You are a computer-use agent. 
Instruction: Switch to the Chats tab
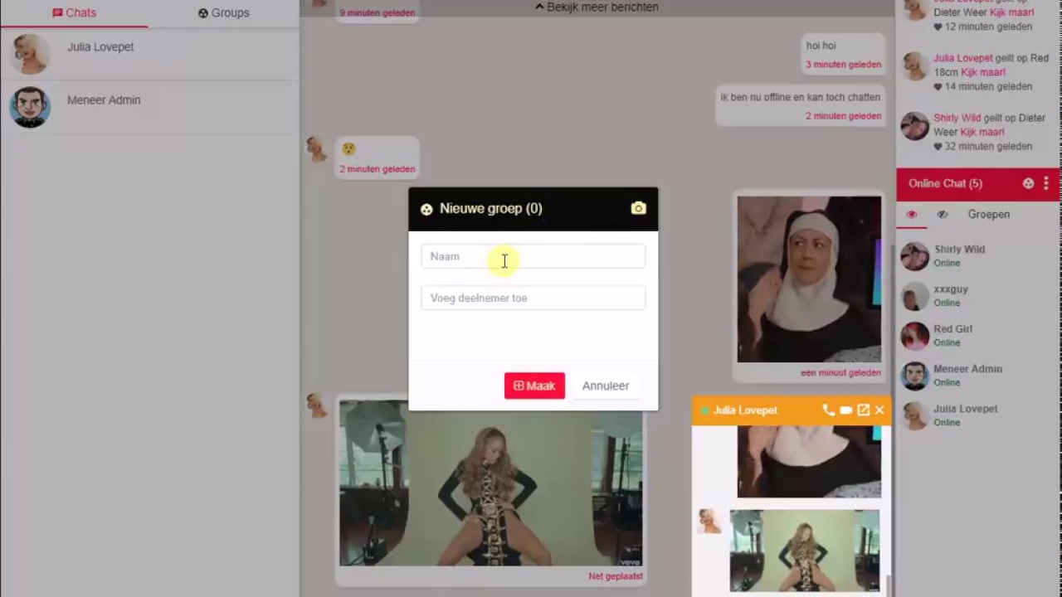(x=74, y=13)
